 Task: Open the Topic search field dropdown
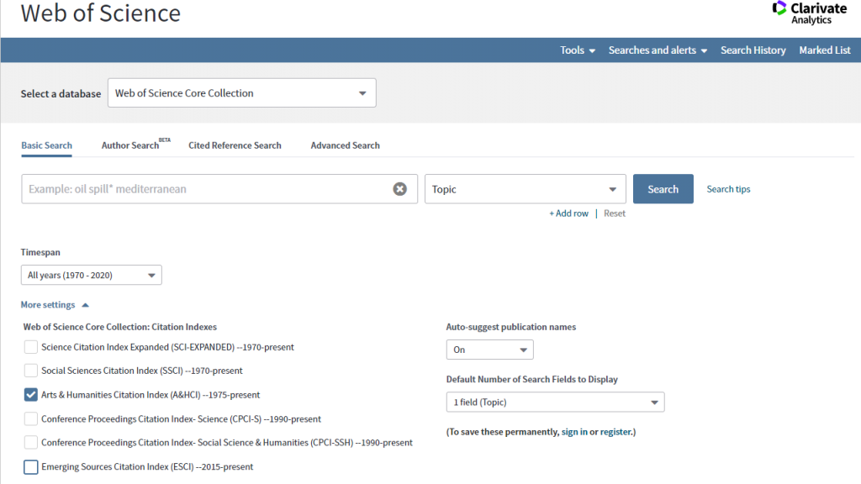pos(525,189)
